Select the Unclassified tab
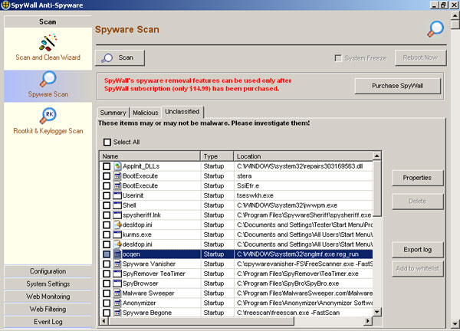This screenshot has height=331, width=460. point(182,112)
